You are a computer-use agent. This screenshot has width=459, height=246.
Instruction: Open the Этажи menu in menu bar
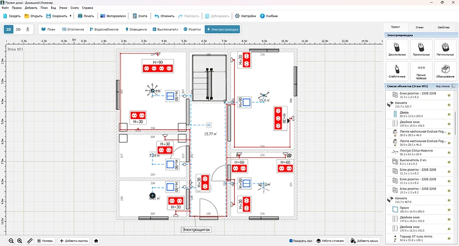63,9
